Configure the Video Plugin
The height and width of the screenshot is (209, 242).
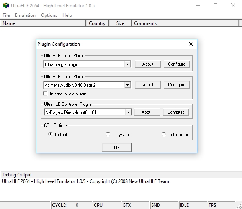(177, 64)
